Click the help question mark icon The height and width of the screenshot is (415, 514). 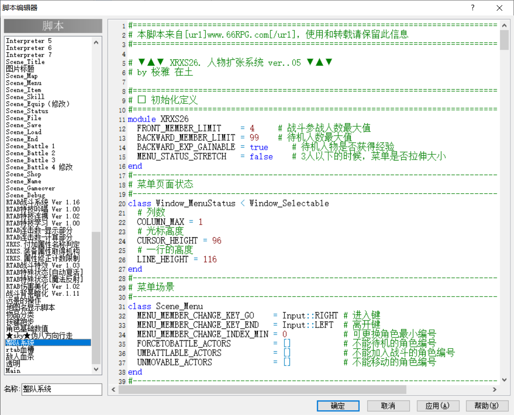click(x=472, y=7)
